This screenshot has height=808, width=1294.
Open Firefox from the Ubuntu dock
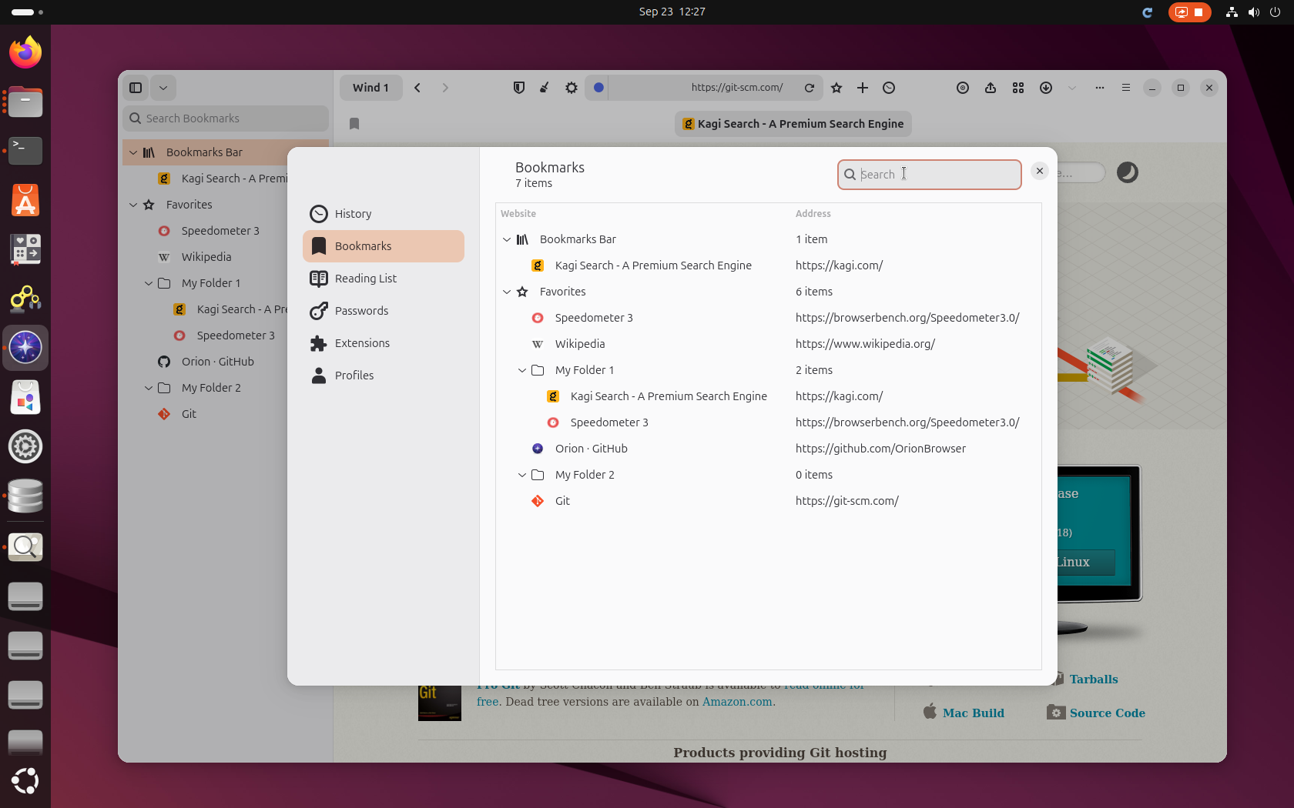tap(25, 52)
